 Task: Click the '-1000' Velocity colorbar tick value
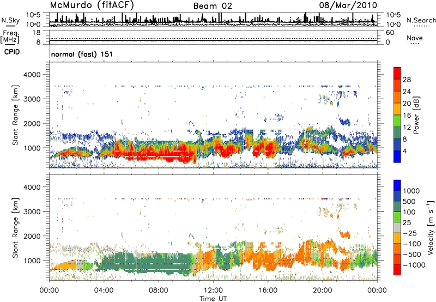[x=414, y=265]
